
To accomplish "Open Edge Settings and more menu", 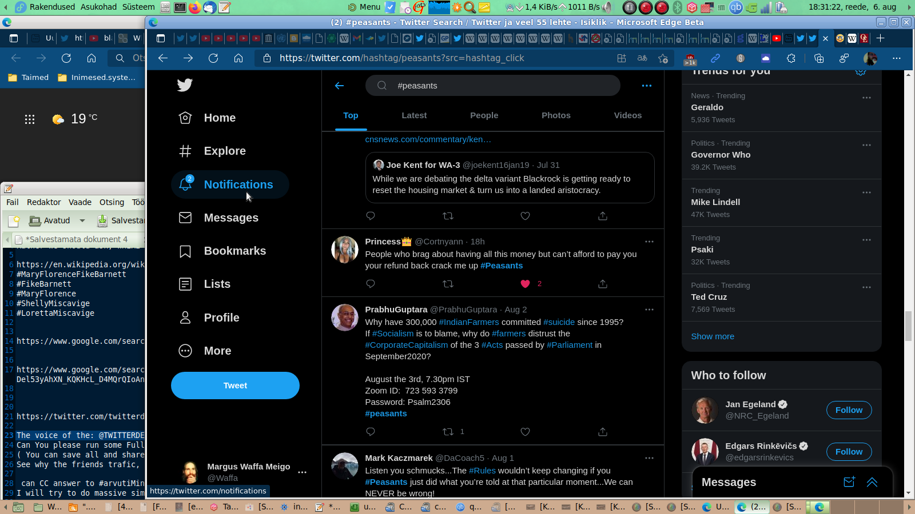I will [x=896, y=58].
